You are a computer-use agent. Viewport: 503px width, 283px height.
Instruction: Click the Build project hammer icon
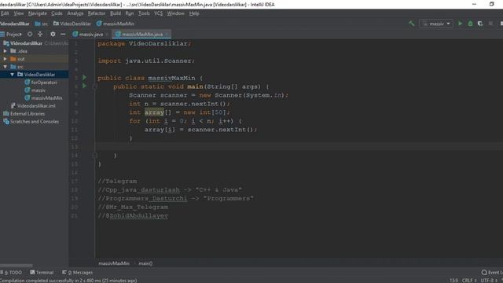[x=411, y=24]
